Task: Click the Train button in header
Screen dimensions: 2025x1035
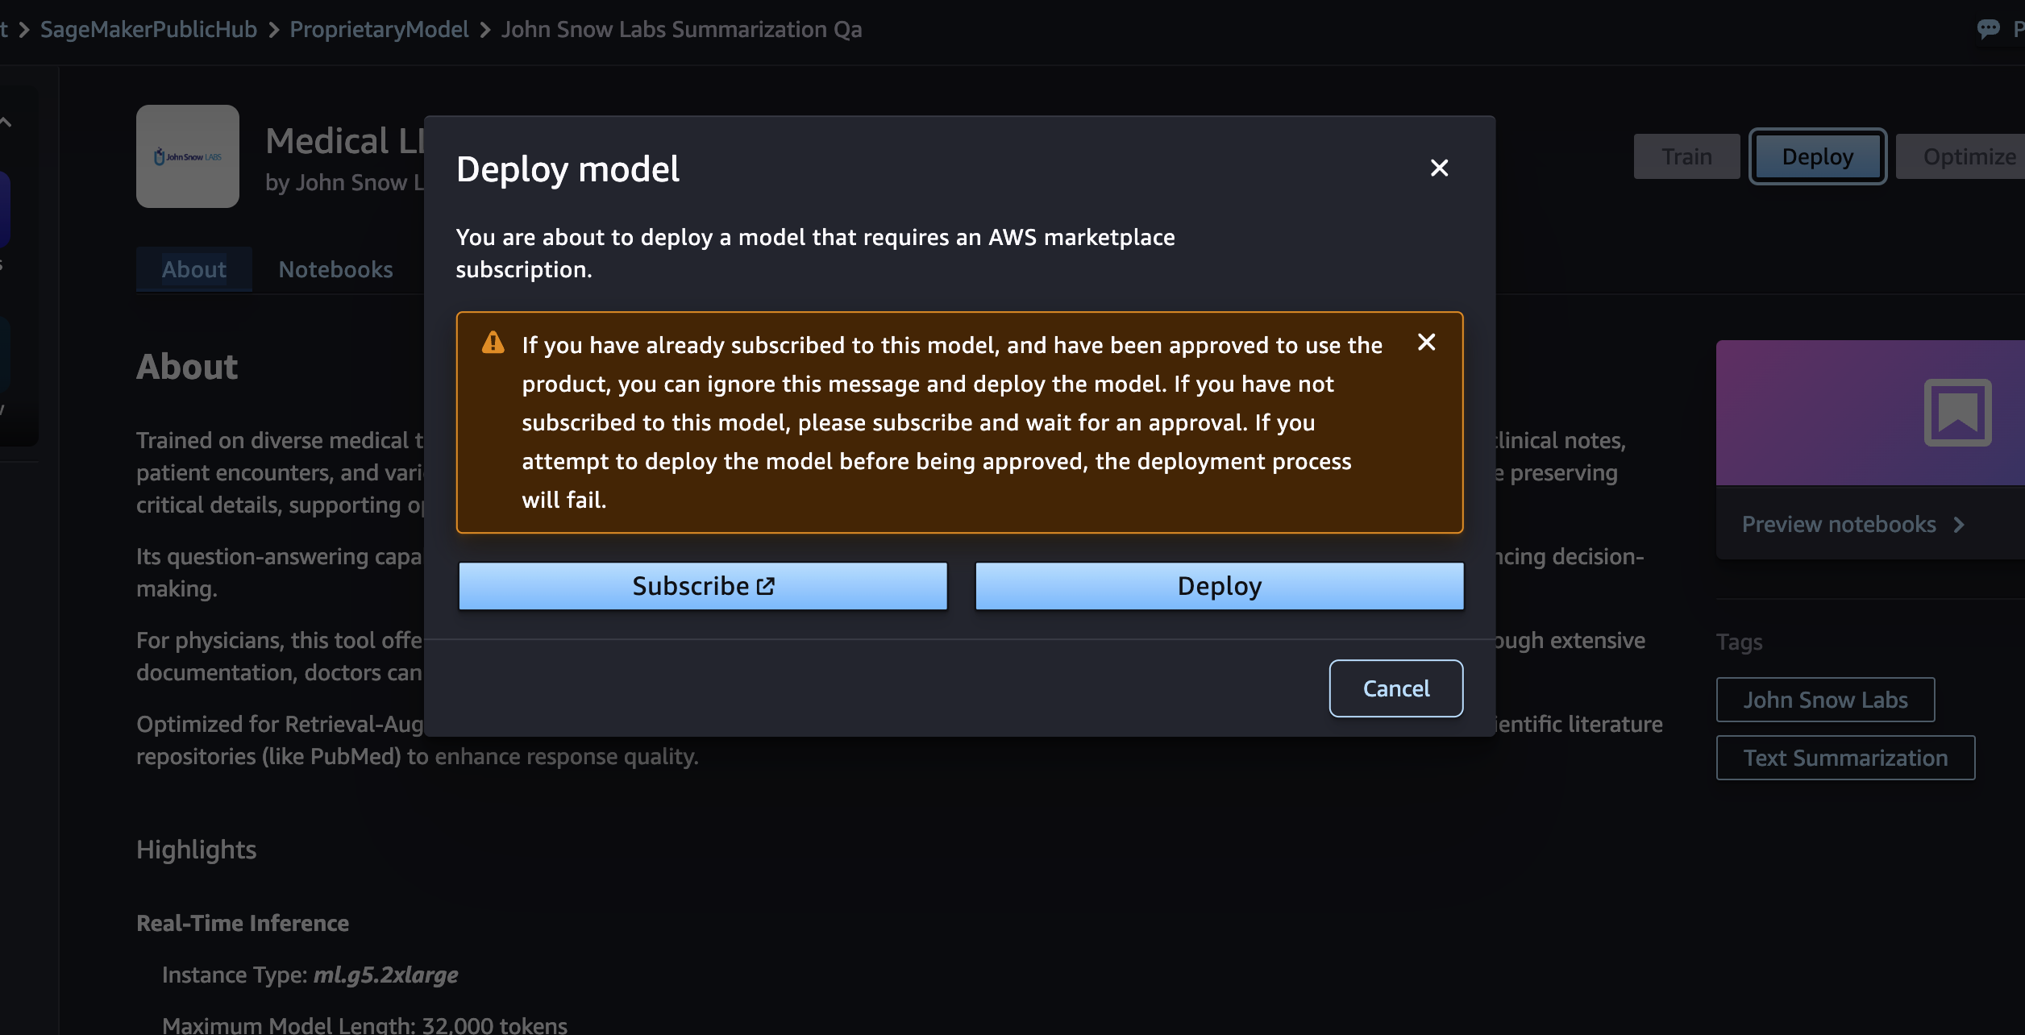Action: pos(1686,156)
